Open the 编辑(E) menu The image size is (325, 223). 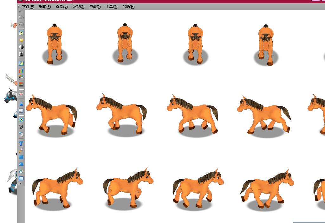(45, 7)
